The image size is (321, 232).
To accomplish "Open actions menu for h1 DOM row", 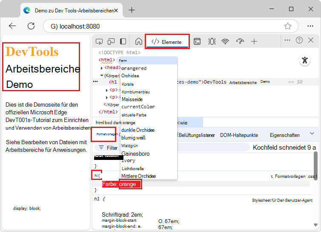I will [x=95, y=81].
